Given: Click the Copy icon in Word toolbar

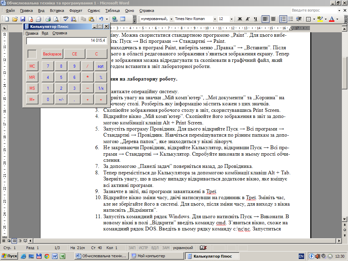Looking at the screenshot, I should click(84, 19).
